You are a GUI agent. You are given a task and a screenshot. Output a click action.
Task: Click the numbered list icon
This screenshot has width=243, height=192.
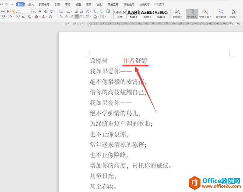(x=68, y=11)
